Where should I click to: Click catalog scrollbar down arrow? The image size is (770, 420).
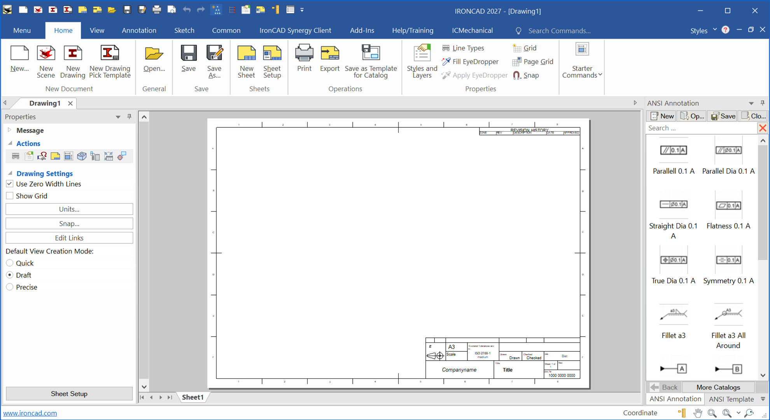coord(763,375)
